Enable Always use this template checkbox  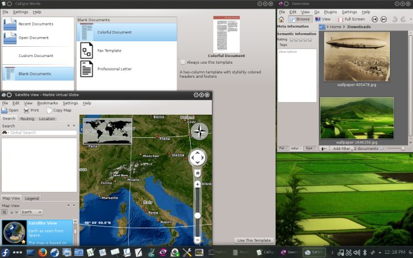point(183,63)
